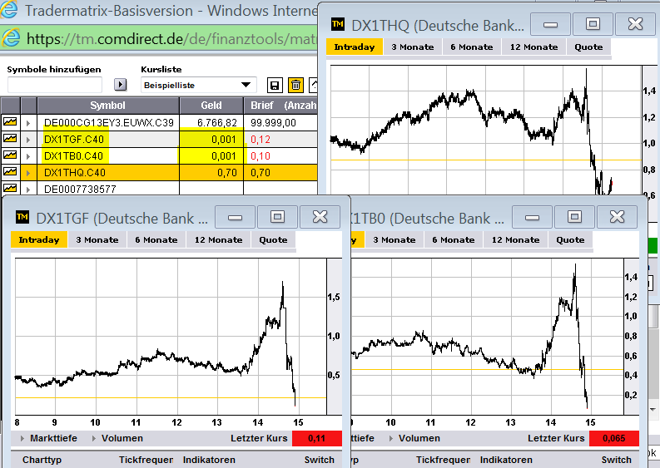This screenshot has height=468, width=660.
Task: Click browser address bar URL
Action: [x=171, y=39]
